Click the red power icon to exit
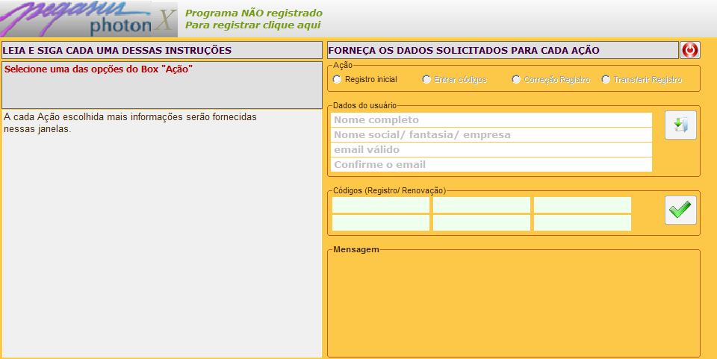717x359 pixels. tap(690, 50)
